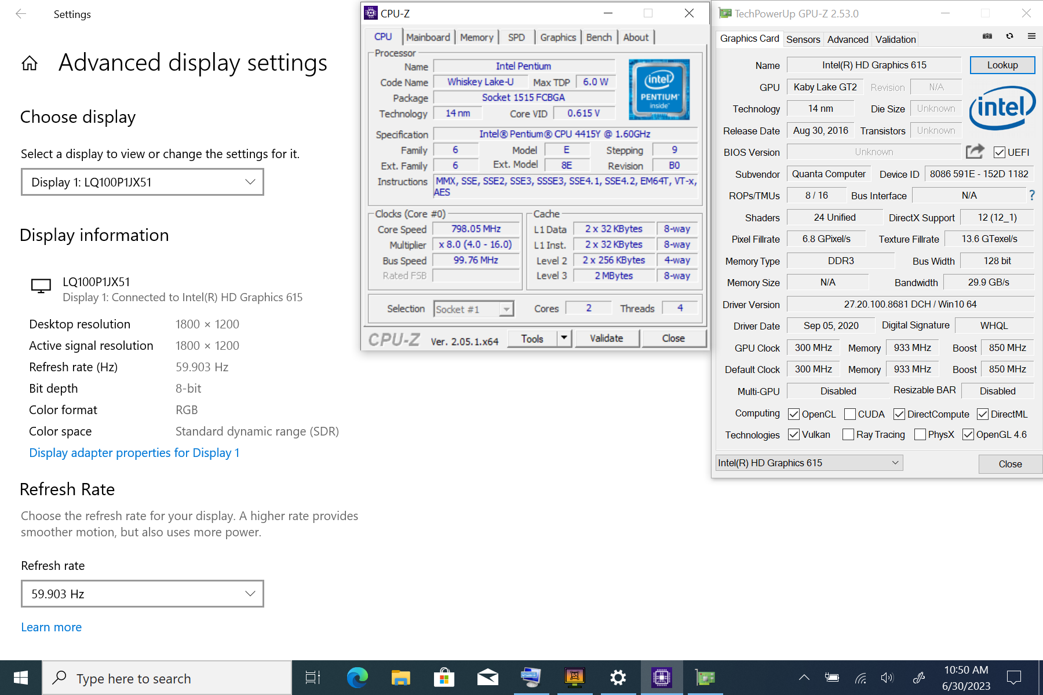Screen dimensions: 1043x695
Task: Switch to the Mainboard tab in CPU-Z
Action: [428, 37]
